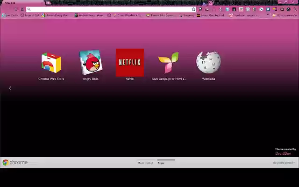
Task: Open the first AndroidSwag bookmark
Action: tap(55, 15)
